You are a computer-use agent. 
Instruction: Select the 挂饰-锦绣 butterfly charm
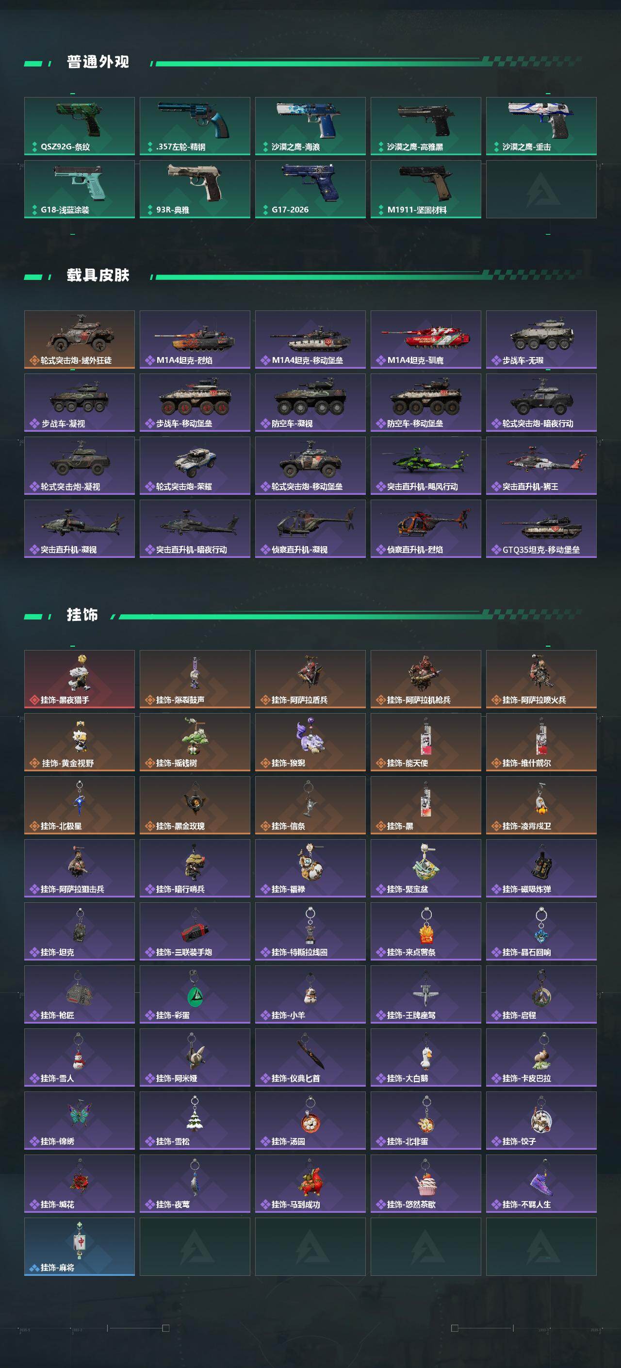tap(79, 1121)
